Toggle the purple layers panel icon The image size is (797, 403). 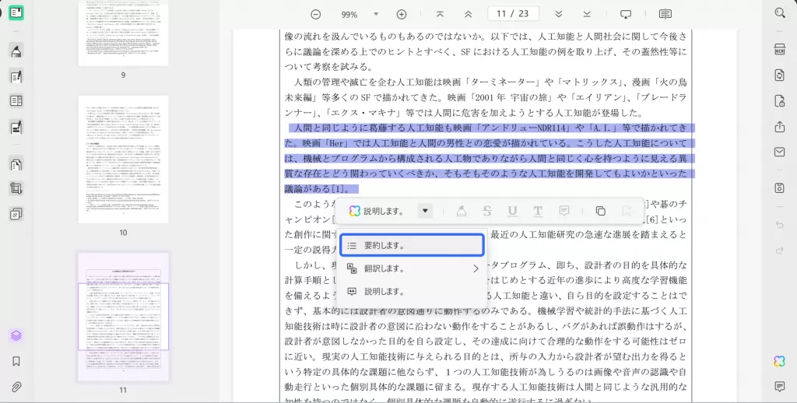pyautogui.click(x=16, y=335)
